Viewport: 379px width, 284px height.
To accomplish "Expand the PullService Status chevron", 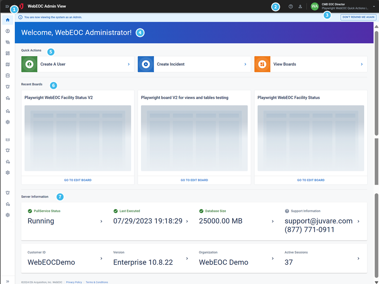I will [x=101, y=221].
